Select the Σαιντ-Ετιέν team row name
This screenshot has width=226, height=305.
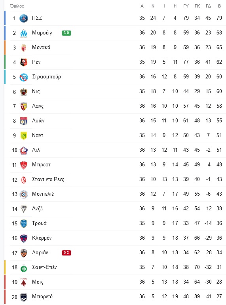pyautogui.click(x=44, y=267)
